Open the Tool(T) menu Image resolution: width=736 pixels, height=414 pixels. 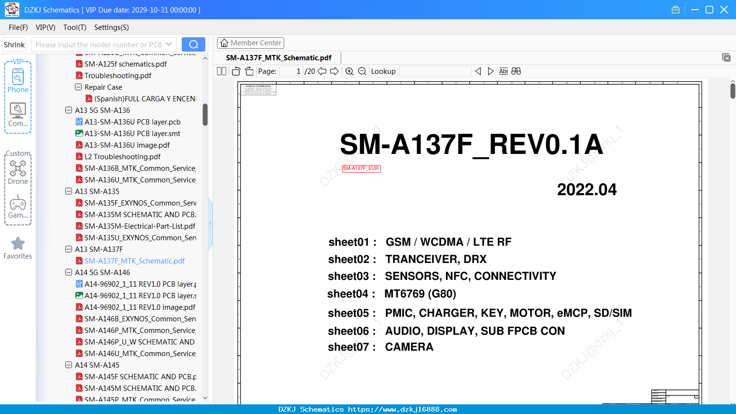coord(75,28)
